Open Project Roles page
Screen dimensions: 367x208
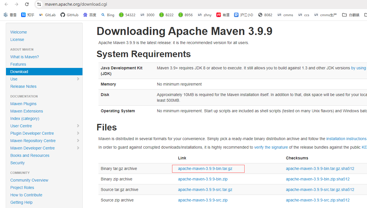coord(22,188)
